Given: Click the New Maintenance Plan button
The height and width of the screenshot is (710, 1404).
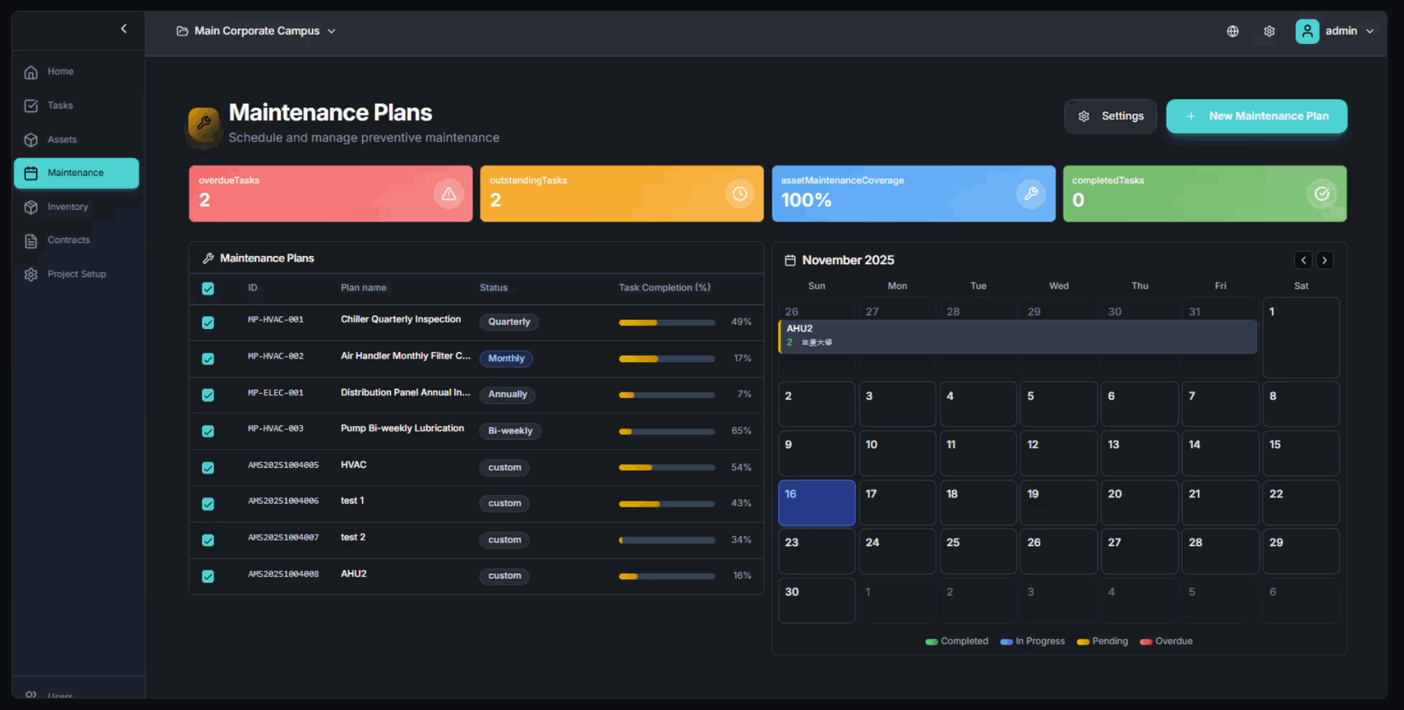Looking at the screenshot, I should pyautogui.click(x=1256, y=116).
